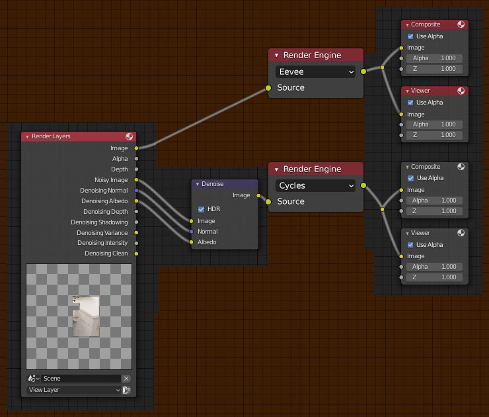
Task: Click output socket of Eevee Render Engine node
Action: pos(363,71)
